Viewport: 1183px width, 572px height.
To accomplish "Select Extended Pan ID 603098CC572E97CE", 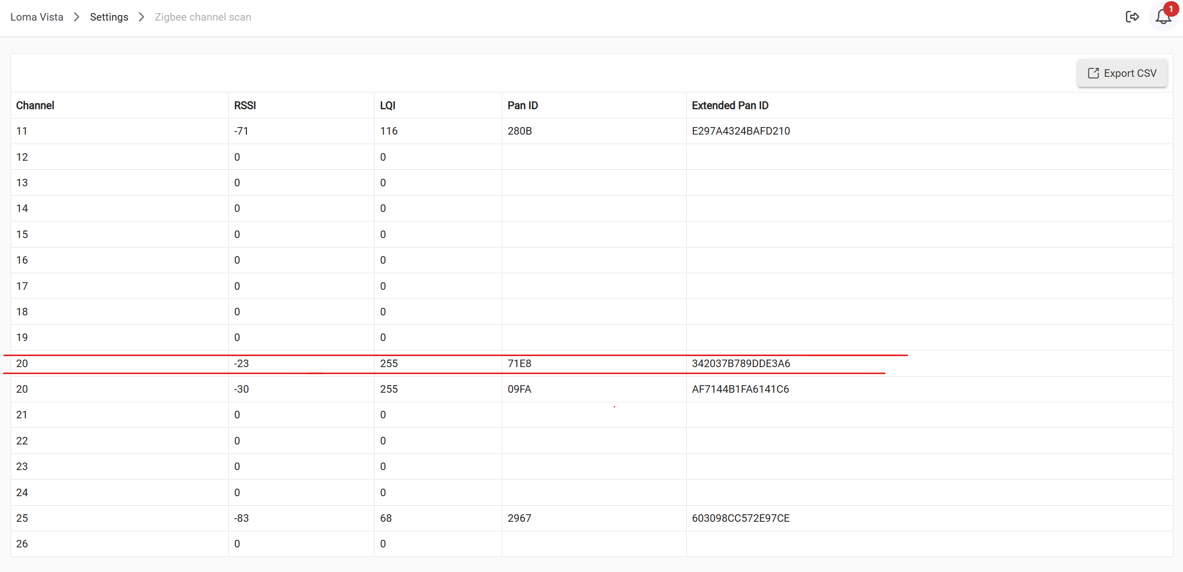I will click(740, 518).
